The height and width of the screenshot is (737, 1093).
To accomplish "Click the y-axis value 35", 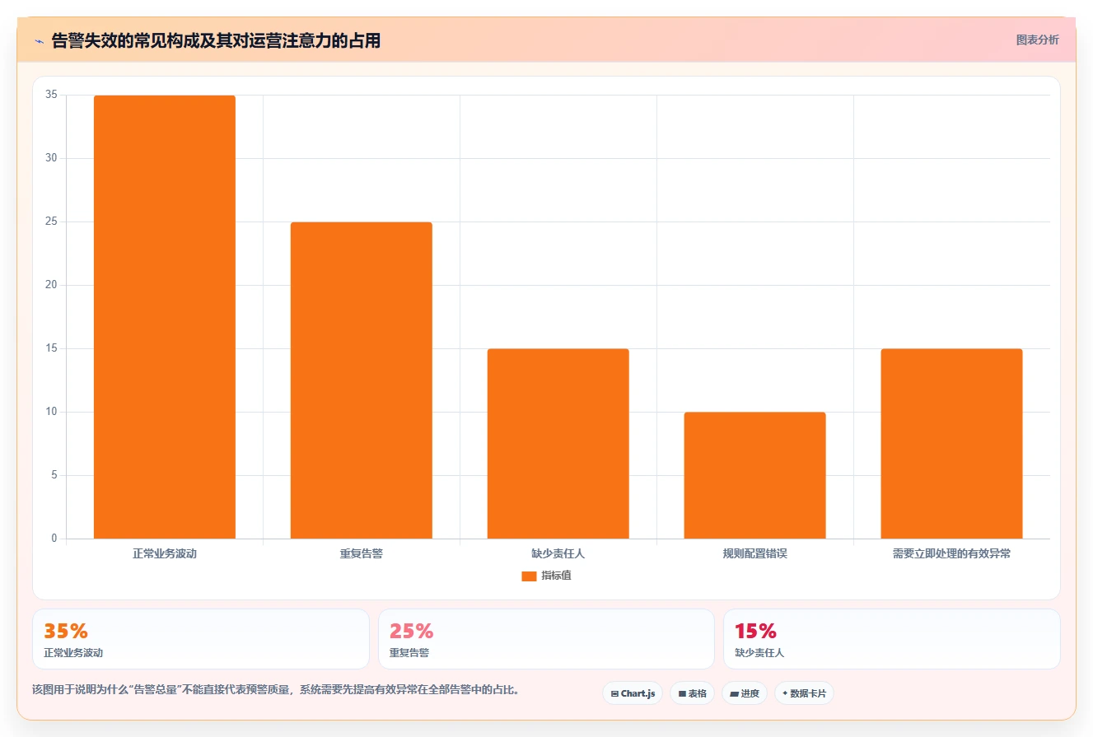I will pos(52,95).
